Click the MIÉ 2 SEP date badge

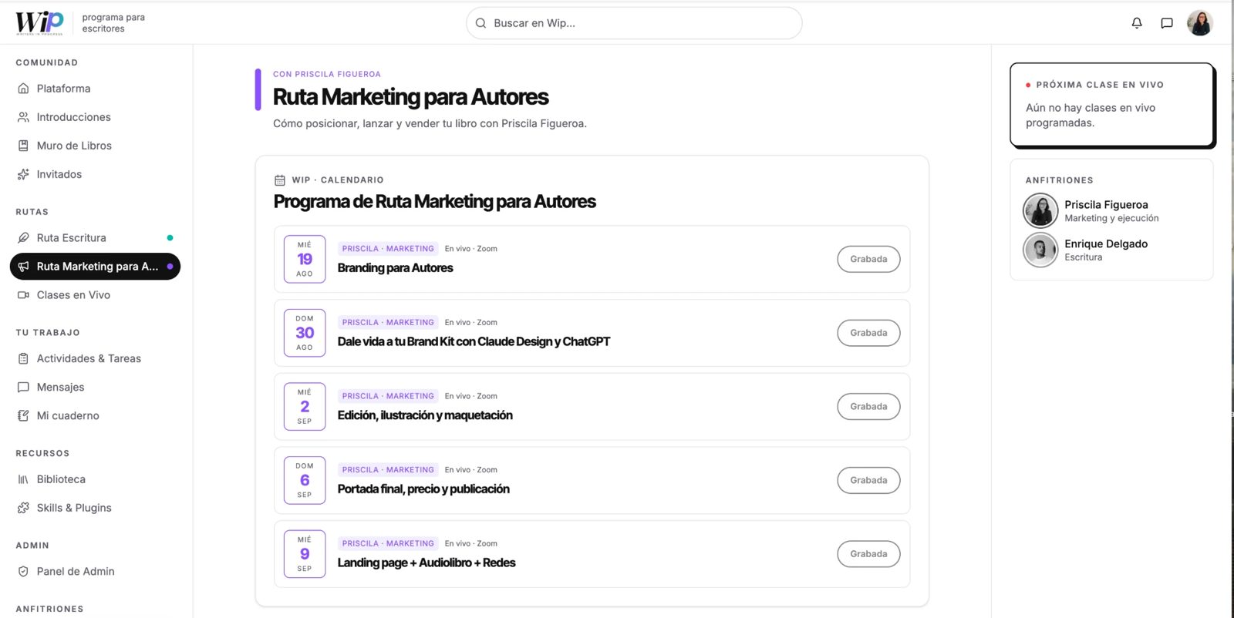[305, 407]
